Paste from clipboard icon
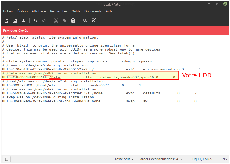The height and width of the screenshot is (164, 230). [x=73, y=20]
